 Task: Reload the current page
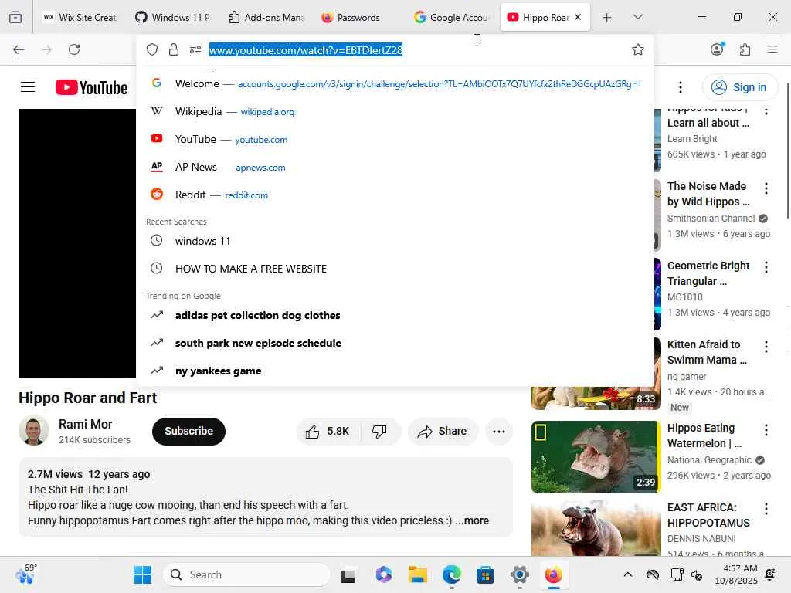click(74, 49)
